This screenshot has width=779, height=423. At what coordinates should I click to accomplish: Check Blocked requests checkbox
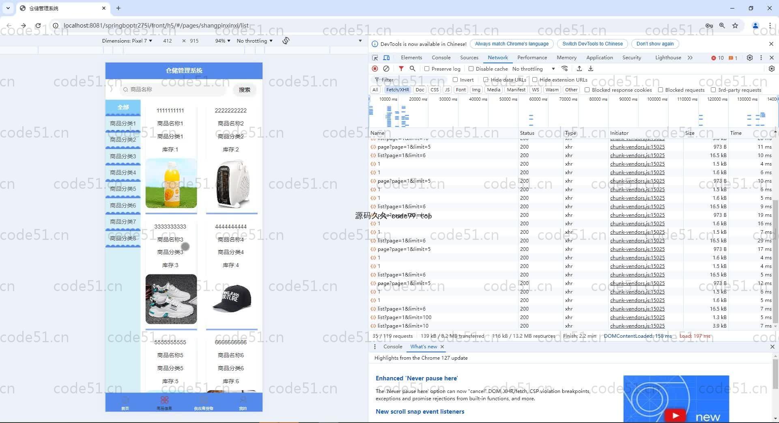[661, 90]
